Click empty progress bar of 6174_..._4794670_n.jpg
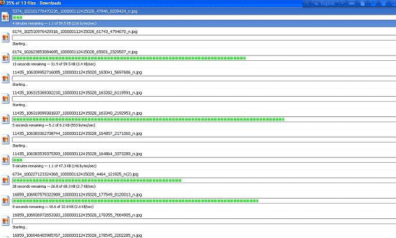 [x=204, y=38]
